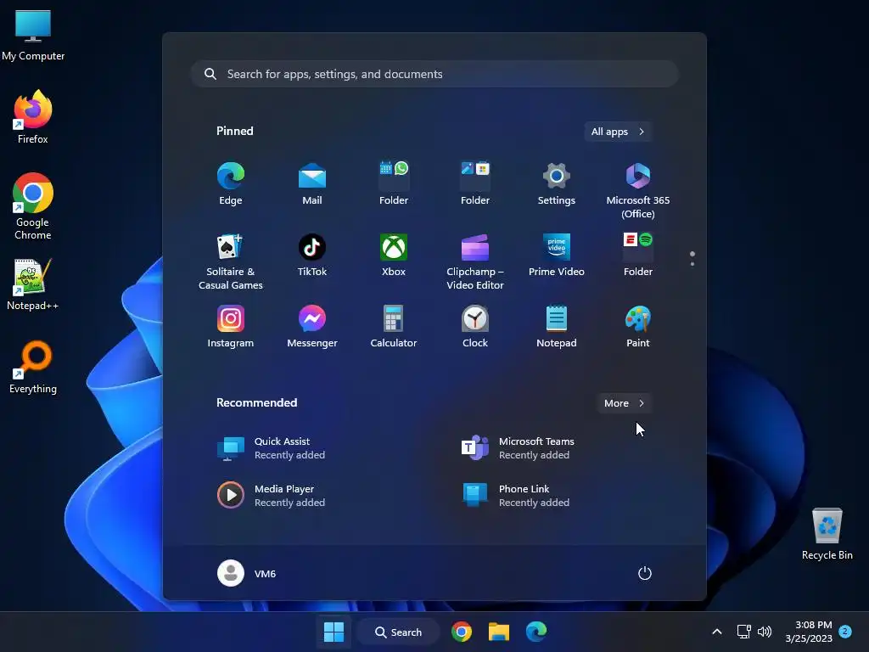
Task: Open clock and date 3:08 PM
Action: coord(809,632)
